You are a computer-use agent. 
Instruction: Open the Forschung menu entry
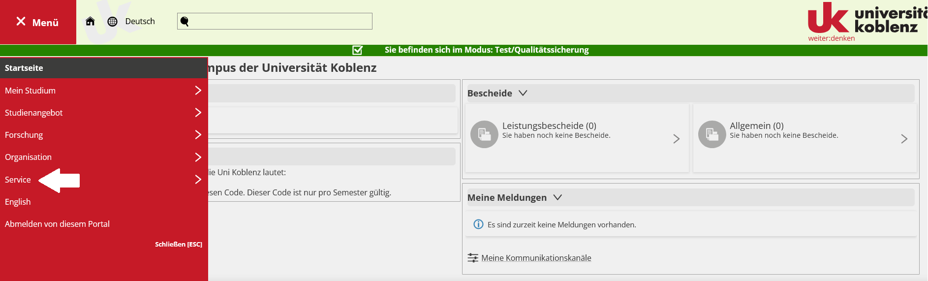24,135
